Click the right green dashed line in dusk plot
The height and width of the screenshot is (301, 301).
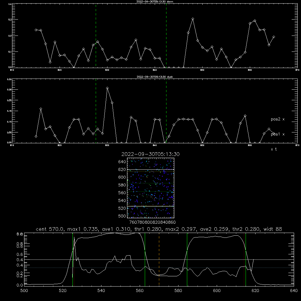pos(166,111)
